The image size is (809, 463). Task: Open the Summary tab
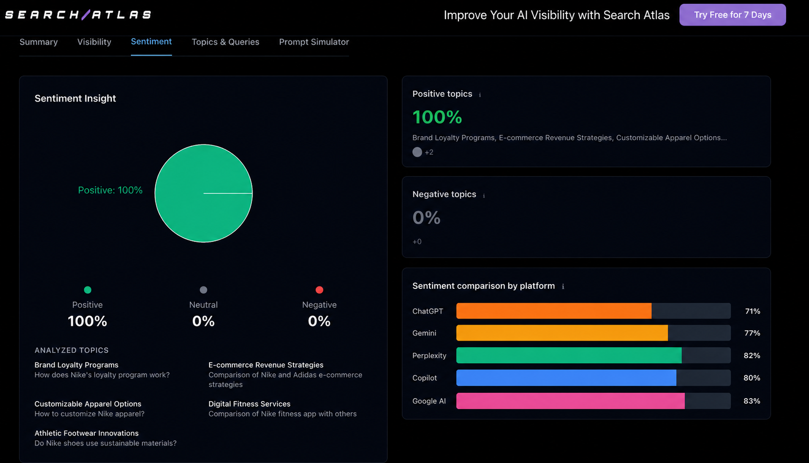(x=39, y=42)
